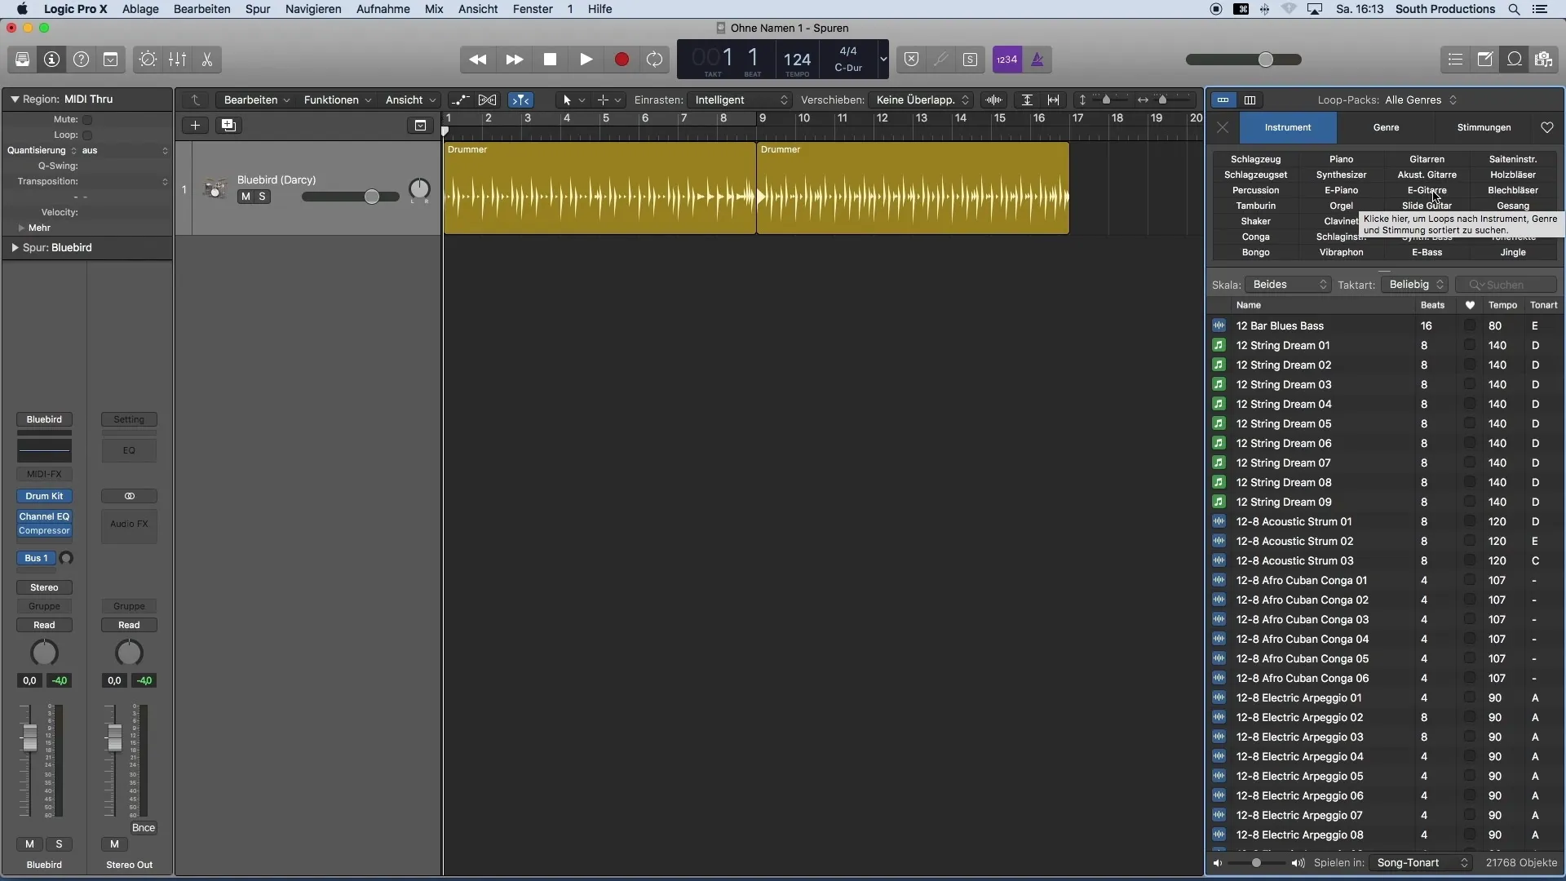The height and width of the screenshot is (881, 1566).
Task: Open the Ansicht dropdown in Tracks area
Action: (x=410, y=100)
